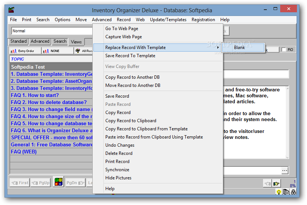Choose Copy Record to Clipboard From Template
The height and width of the screenshot is (205, 307).
(158, 129)
